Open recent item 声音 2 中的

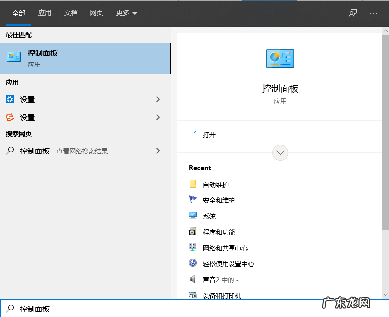coord(221,280)
